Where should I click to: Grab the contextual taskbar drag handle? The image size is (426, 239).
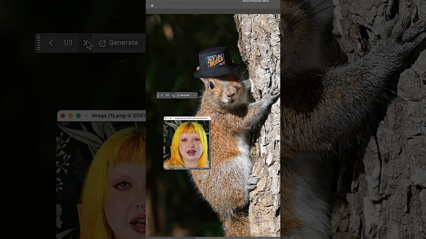(x=158, y=95)
